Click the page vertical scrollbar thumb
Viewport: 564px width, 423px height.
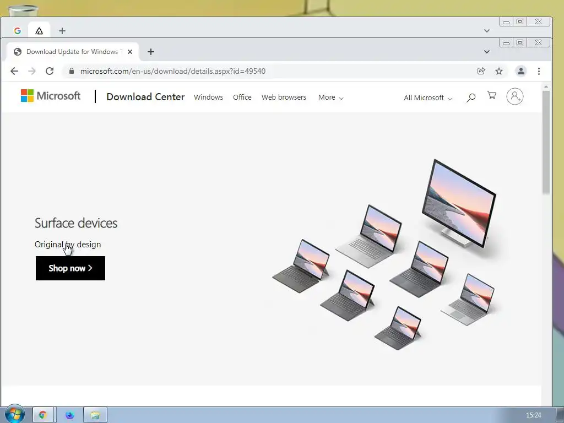tap(546, 142)
